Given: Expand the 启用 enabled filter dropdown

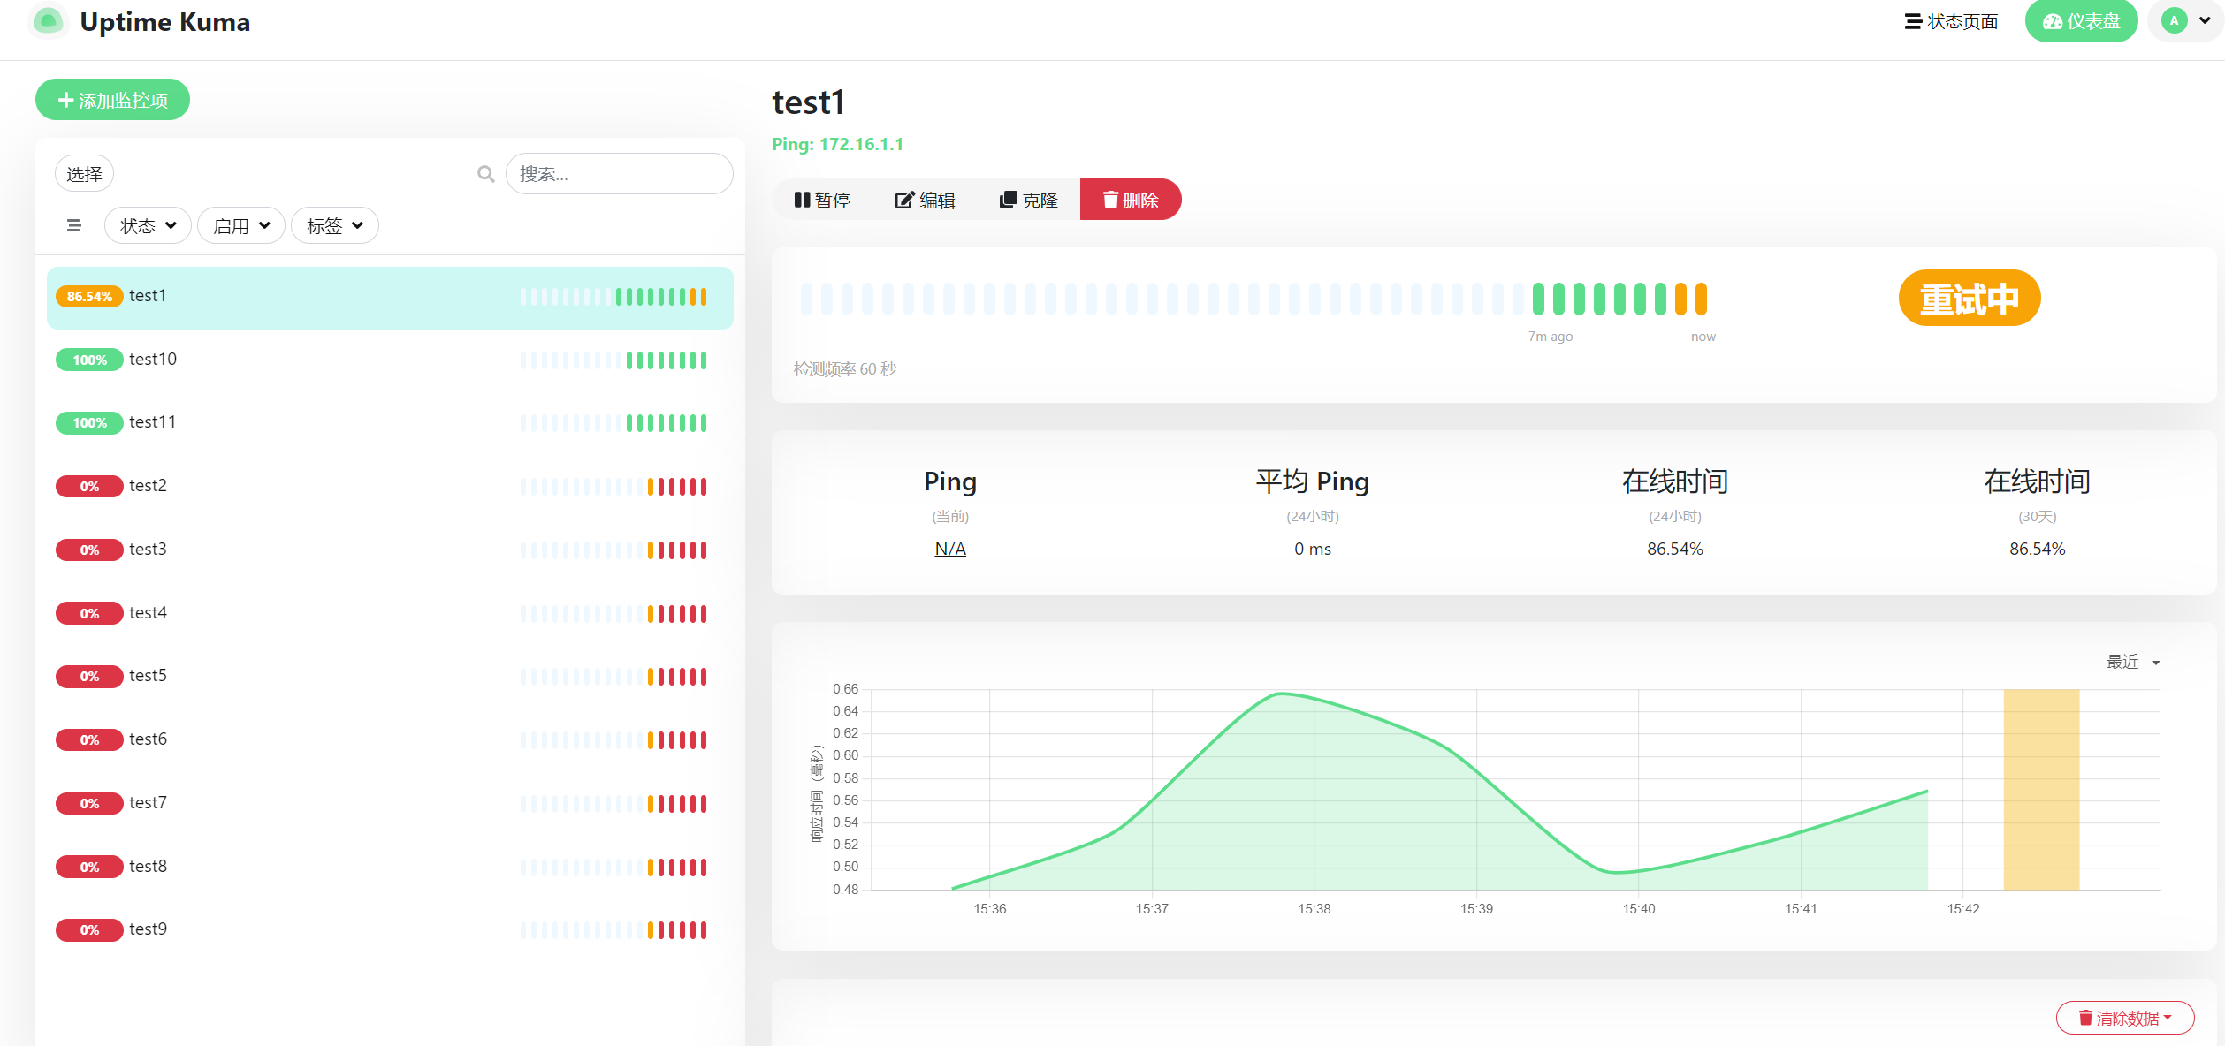Looking at the screenshot, I should point(240,226).
